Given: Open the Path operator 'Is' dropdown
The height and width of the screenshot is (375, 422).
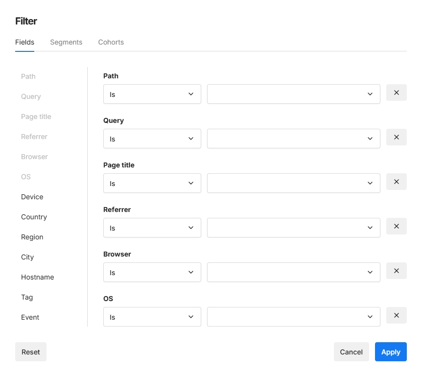Looking at the screenshot, I should click(152, 94).
